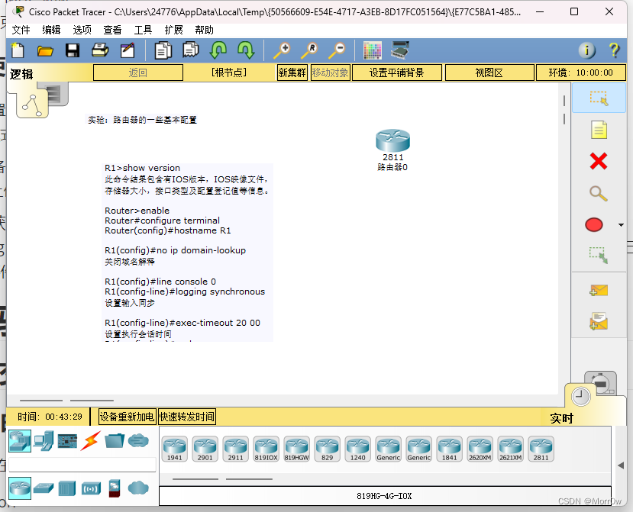The height and width of the screenshot is (512, 633).
Task: Select Multiuser Connection cloud category
Action: coord(138,440)
